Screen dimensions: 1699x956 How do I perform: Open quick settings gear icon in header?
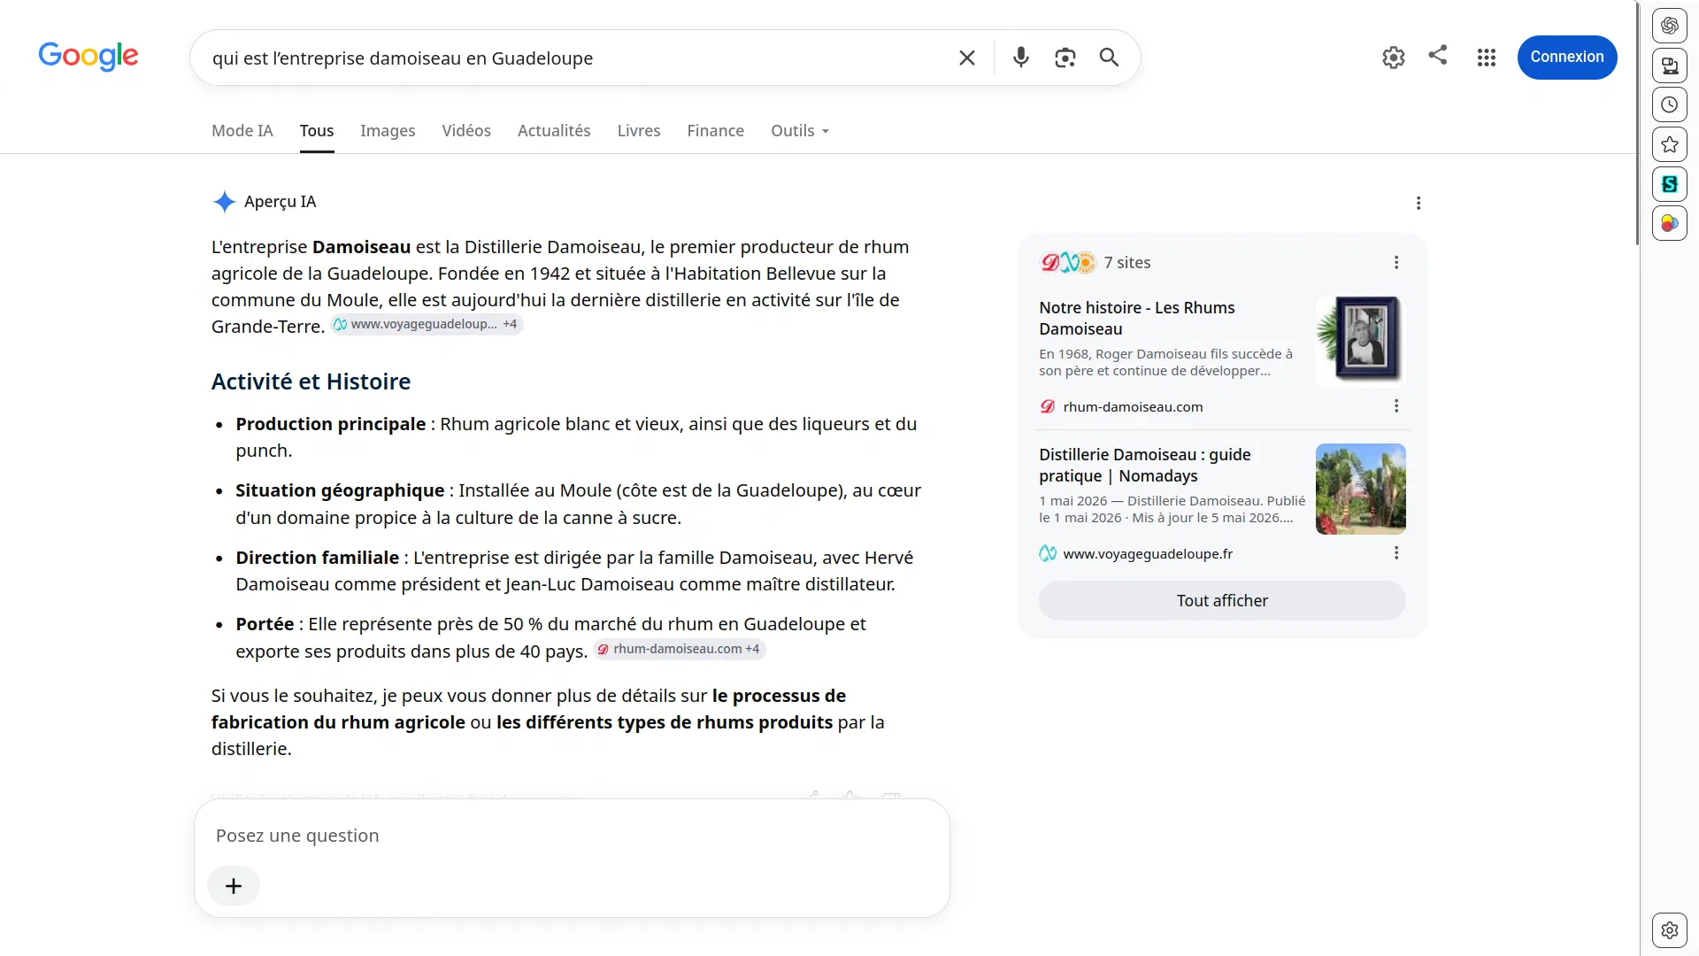(x=1394, y=58)
